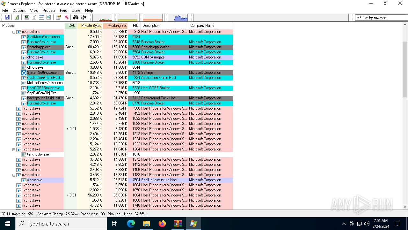Open WinRAR from the taskbar

tap(178, 224)
